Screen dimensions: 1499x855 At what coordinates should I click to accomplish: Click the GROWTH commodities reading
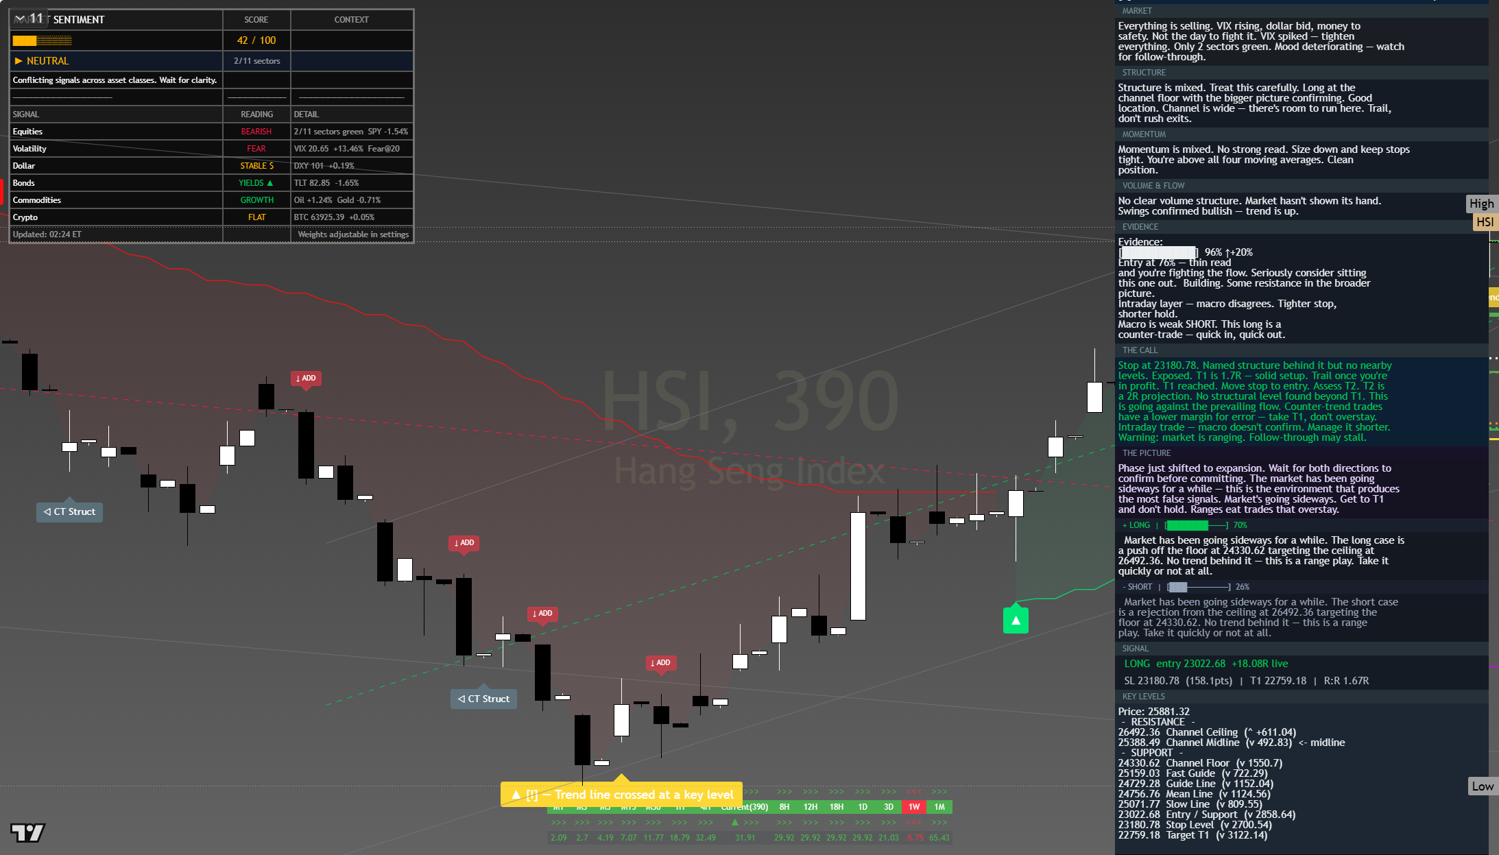point(256,200)
